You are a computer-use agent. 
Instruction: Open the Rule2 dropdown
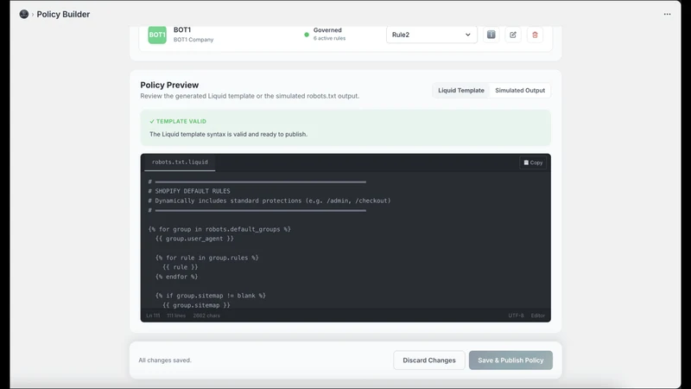click(x=431, y=35)
